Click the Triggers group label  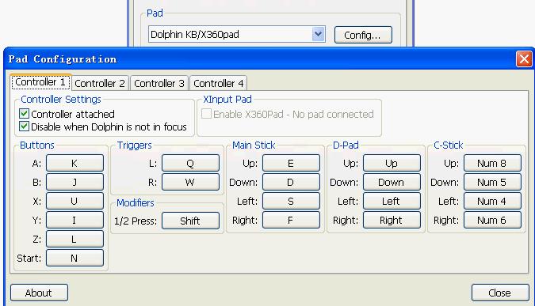[134, 145]
